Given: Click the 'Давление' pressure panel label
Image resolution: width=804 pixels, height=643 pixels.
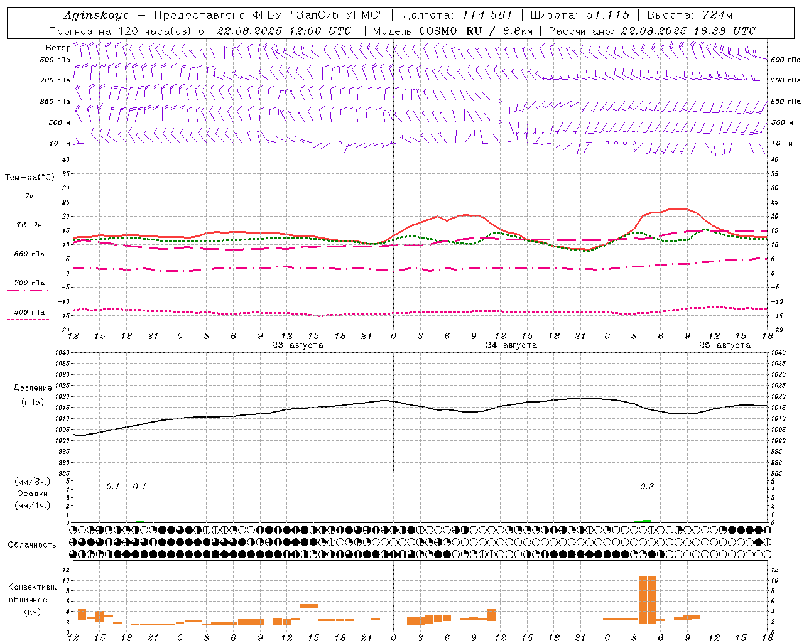Looking at the screenshot, I should click(33, 388).
